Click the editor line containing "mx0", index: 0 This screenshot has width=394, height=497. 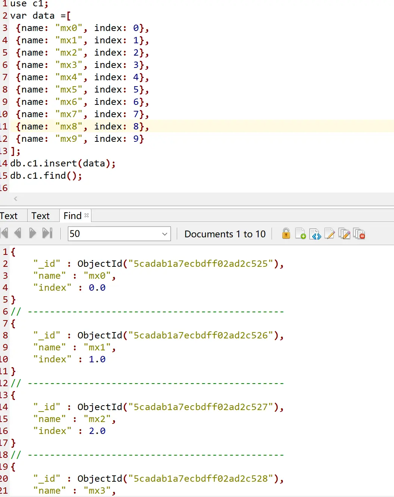point(82,28)
